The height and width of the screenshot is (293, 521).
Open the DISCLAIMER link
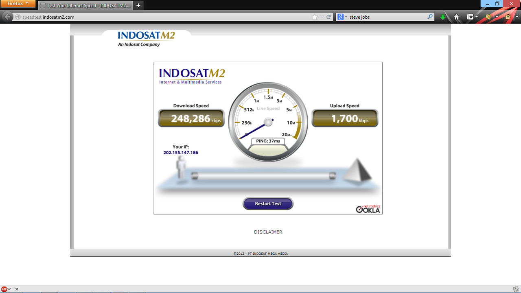tap(268, 232)
